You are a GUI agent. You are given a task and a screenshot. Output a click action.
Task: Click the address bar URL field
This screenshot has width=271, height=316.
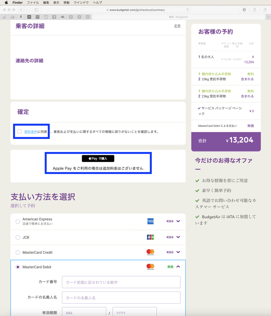click(136, 10)
